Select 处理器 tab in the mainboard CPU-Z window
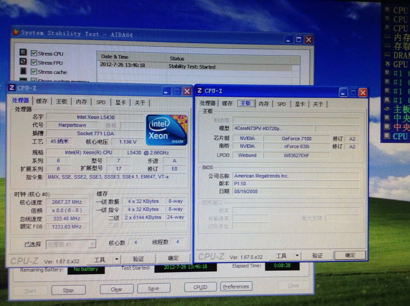 tap(208, 103)
